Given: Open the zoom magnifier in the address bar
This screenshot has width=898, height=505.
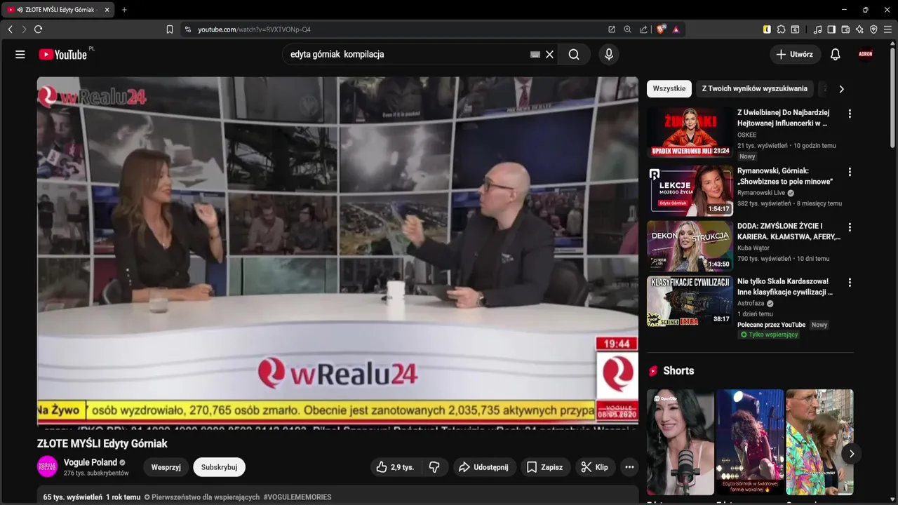Looking at the screenshot, I should tap(628, 29).
